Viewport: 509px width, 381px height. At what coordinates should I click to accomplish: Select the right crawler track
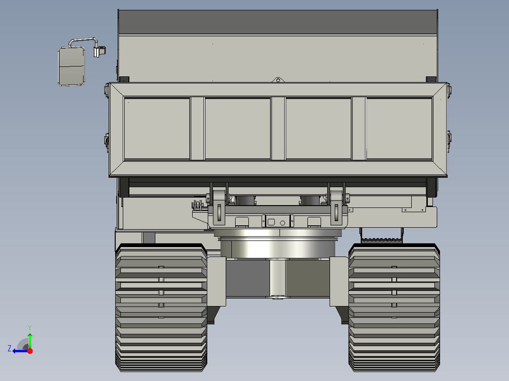(394, 307)
